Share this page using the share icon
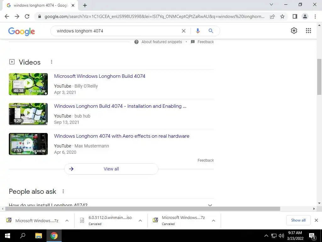The image size is (322, 242). [x=272, y=16]
